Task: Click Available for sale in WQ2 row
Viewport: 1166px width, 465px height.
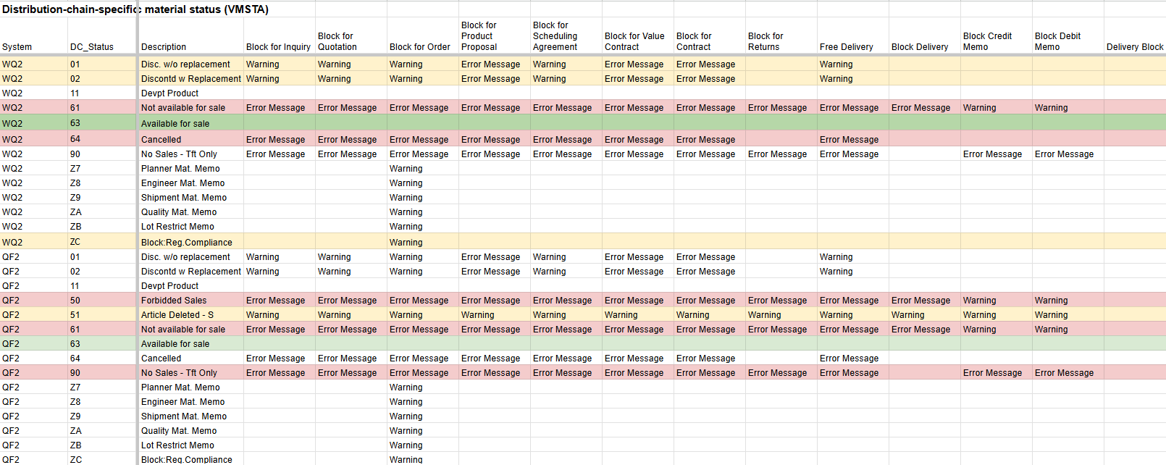Action: point(175,124)
